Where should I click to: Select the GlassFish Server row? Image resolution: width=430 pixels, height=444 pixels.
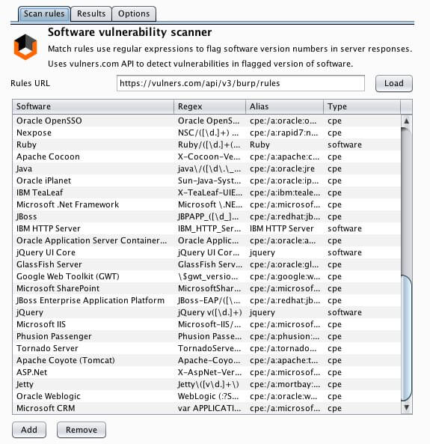click(x=206, y=264)
